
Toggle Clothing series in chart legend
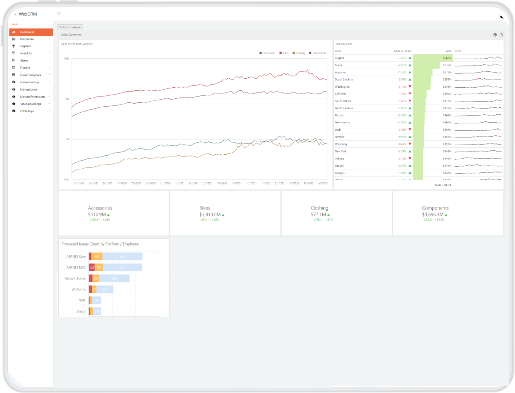click(299, 53)
